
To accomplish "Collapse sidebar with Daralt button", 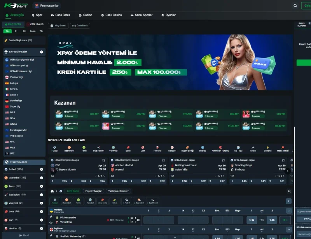I will click(24, 236).
